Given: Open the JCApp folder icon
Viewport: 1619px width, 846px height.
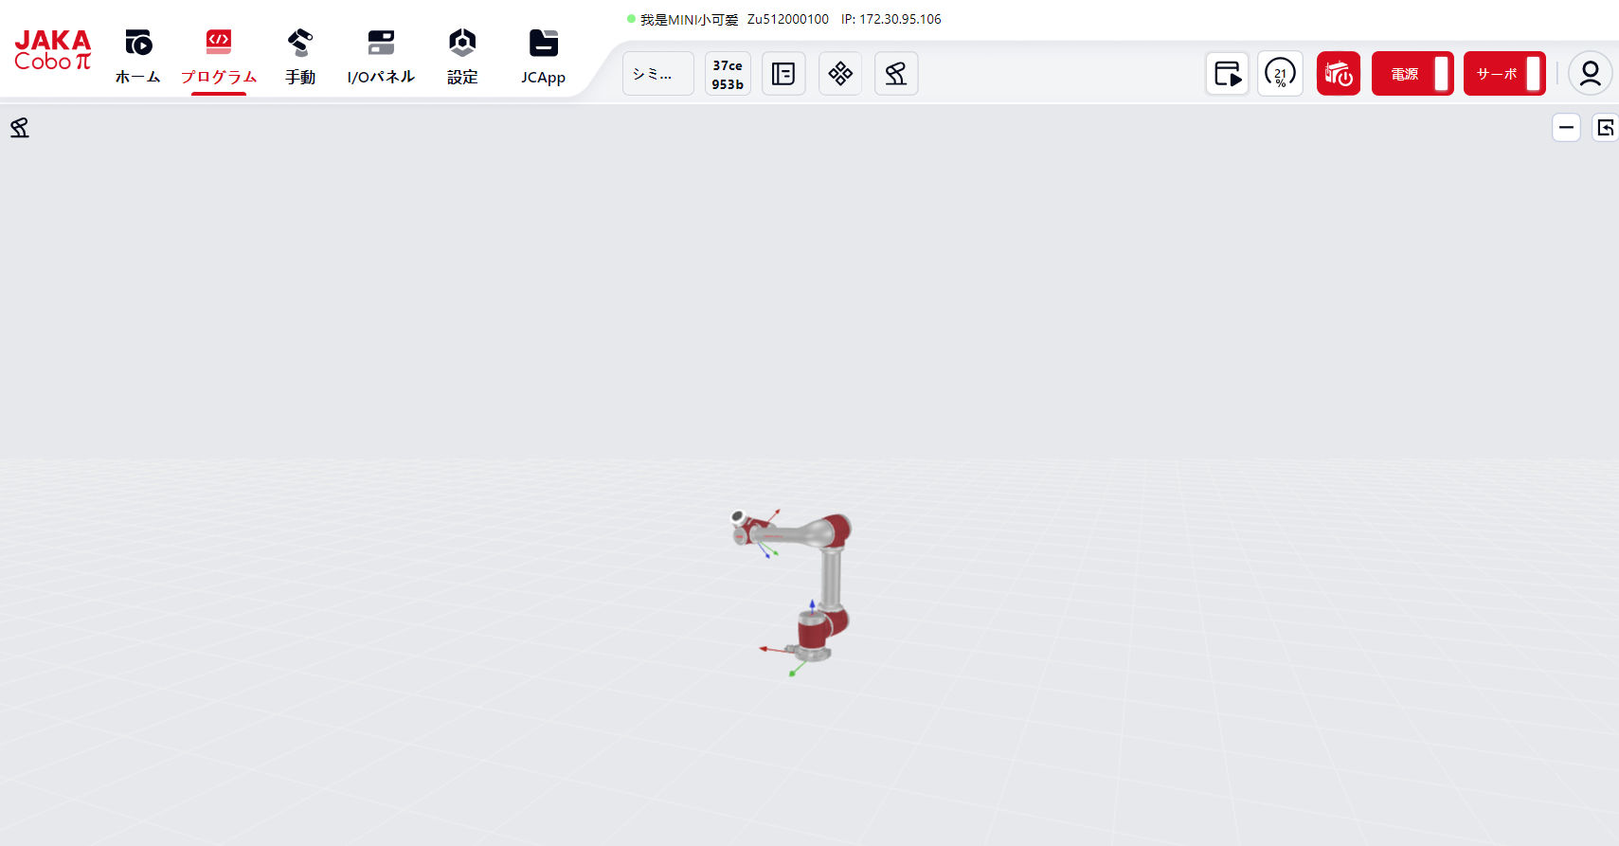Looking at the screenshot, I should (543, 57).
